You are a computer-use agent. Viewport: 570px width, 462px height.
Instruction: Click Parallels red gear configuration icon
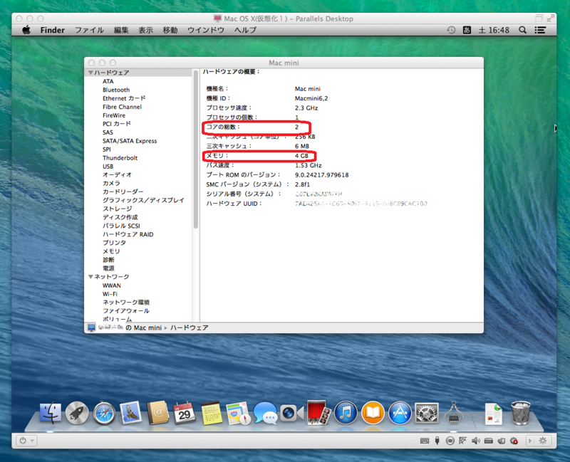pyautogui.click(x=514, y=441)
